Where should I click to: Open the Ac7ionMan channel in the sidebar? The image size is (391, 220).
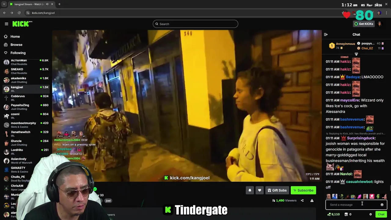tap(26, 62)
